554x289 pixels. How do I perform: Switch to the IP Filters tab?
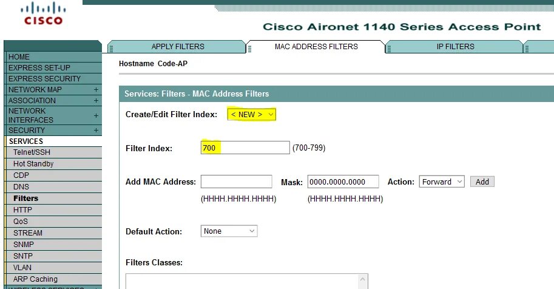coord(456,47)
